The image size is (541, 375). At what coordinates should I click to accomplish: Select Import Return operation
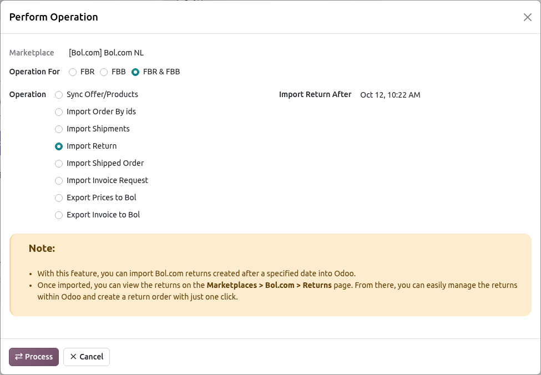(x=59, y=146)
